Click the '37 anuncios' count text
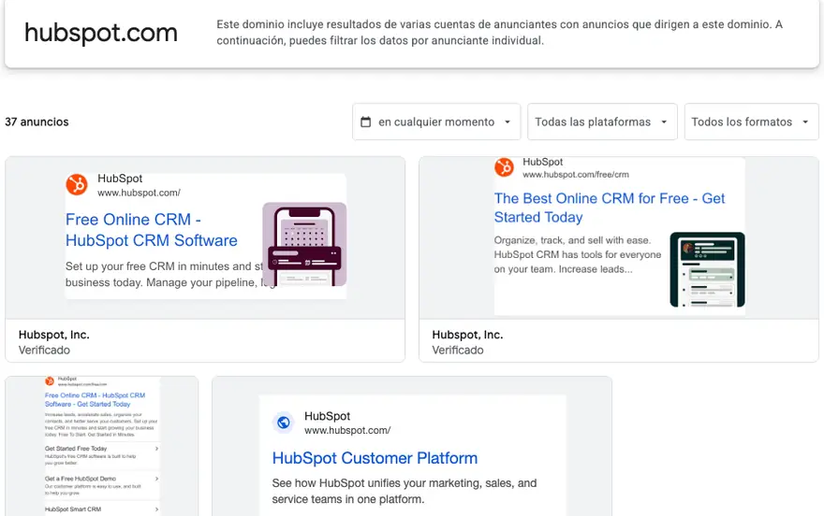Image resolution: width=824 pixels, height=516 pixels. 37,122
